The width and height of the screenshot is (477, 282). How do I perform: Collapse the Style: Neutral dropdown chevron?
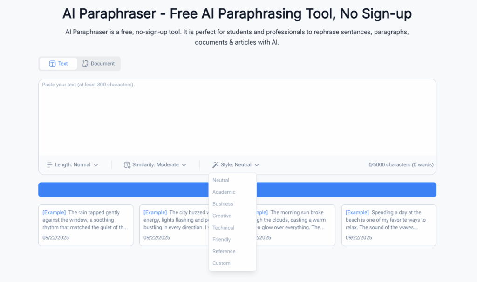click(x=257, y=165)
